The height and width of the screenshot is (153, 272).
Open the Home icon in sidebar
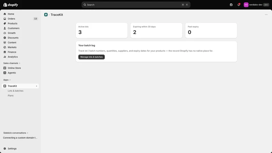tap(5, 14)
